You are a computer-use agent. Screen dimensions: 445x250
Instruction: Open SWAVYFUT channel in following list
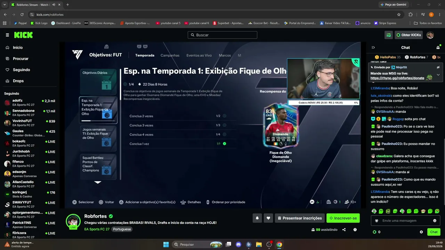pyautogui.click(x=30, y=205)
